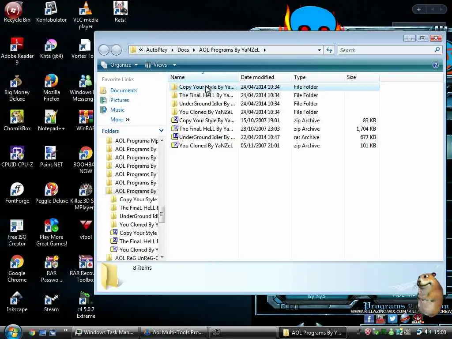Image resolution: width=452 pixels, height=339 pixels.
Task: Expand More favorite links
Action: 120,119
